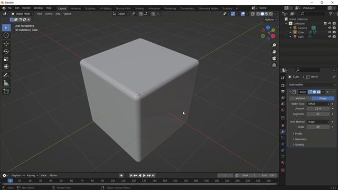Image resolution: width=338 pixels, height=190 pixels.
Task: Click the Options button in viewport
Action: (x=271, y=20)
